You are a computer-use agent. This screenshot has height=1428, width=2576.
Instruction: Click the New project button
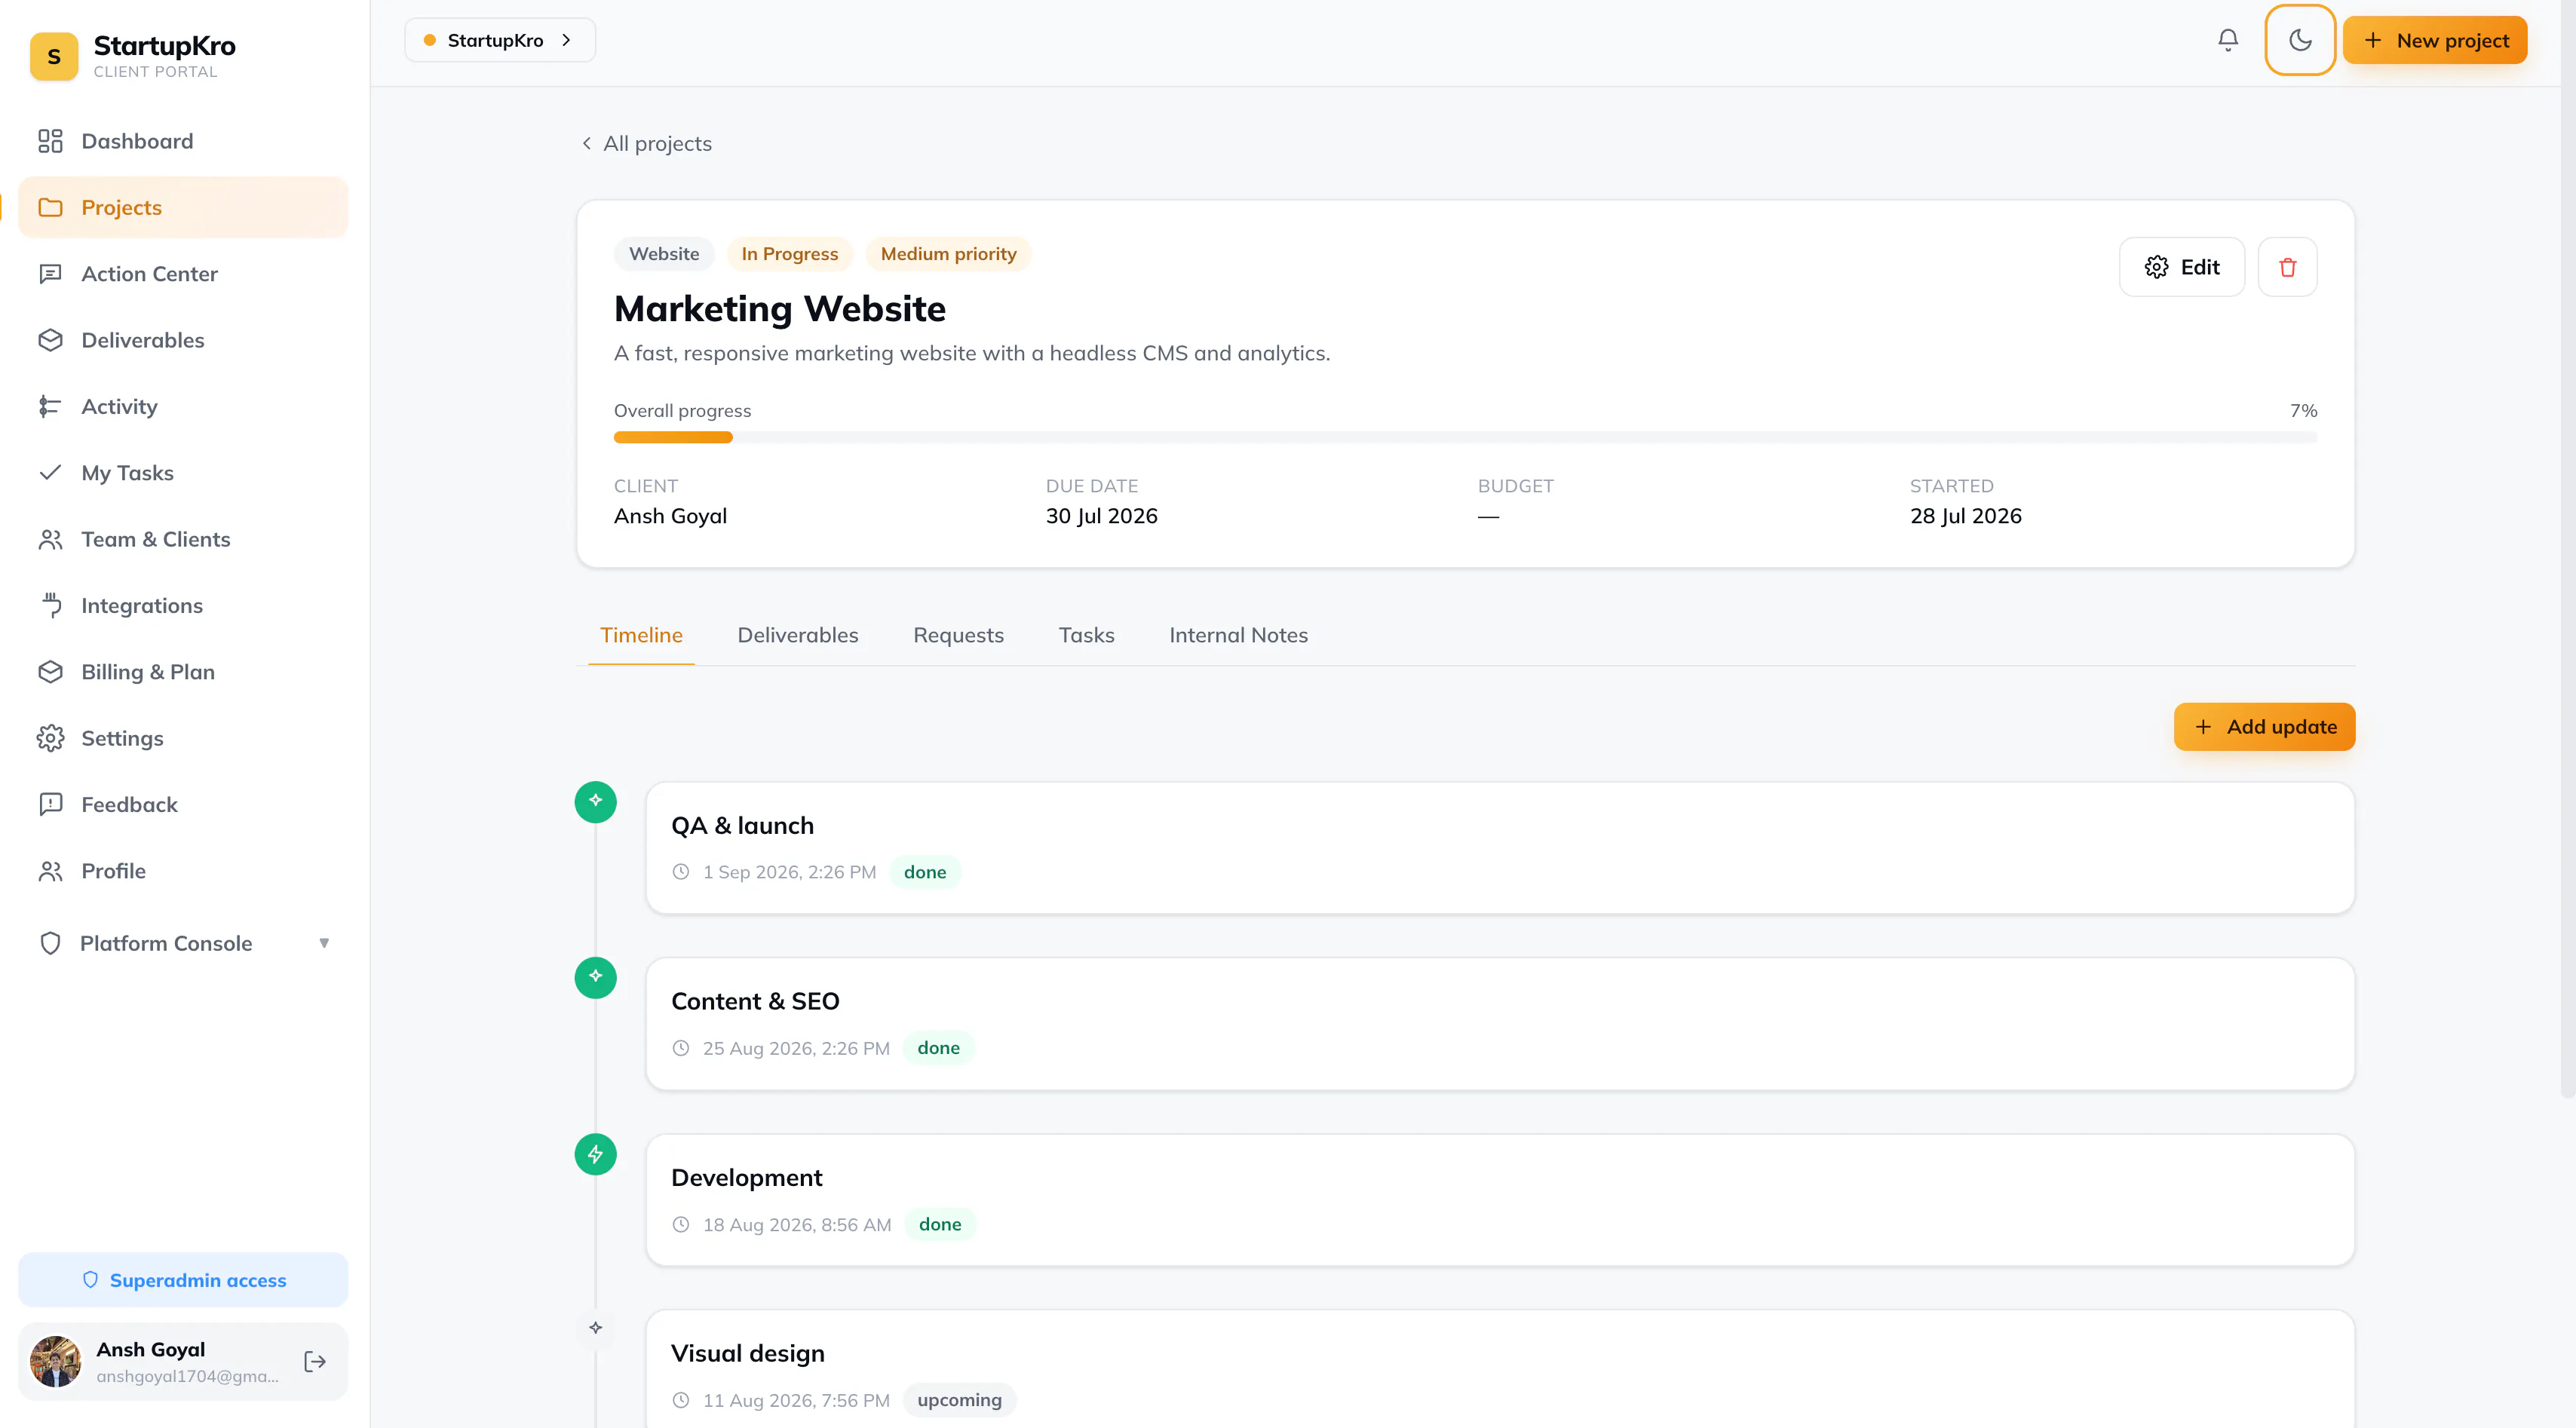[2435, 40]
